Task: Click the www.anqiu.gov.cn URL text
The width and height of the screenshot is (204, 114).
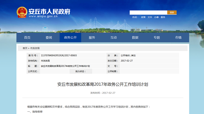Action: pyautogui.click(x=43, y=16)
